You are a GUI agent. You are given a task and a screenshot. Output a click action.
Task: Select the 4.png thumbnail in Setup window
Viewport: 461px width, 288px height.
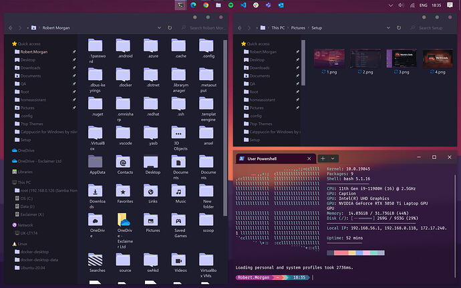[x=438, y=59]
